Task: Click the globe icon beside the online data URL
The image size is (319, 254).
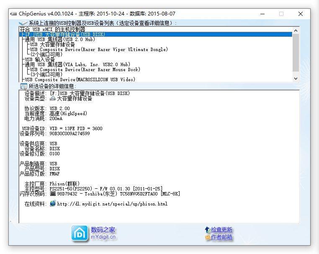Action: 53,203
